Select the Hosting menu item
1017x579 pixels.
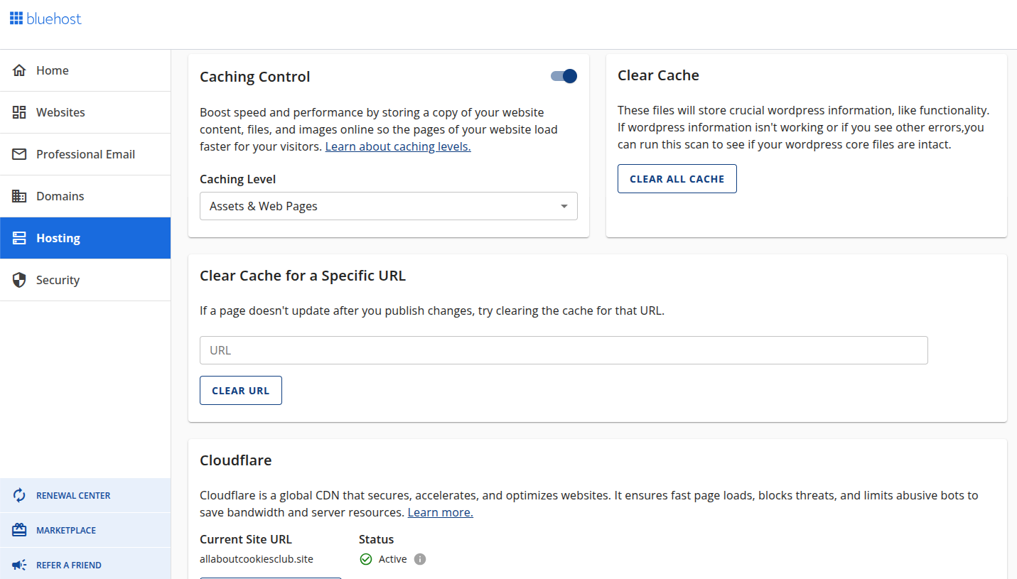tap(85, 238)
